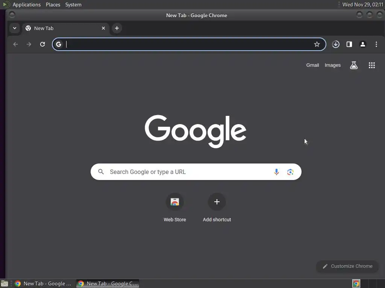Open the Downloads icon in toolbar
The height and width of the screenshot is (288, 385).
(x=336, y=44)
